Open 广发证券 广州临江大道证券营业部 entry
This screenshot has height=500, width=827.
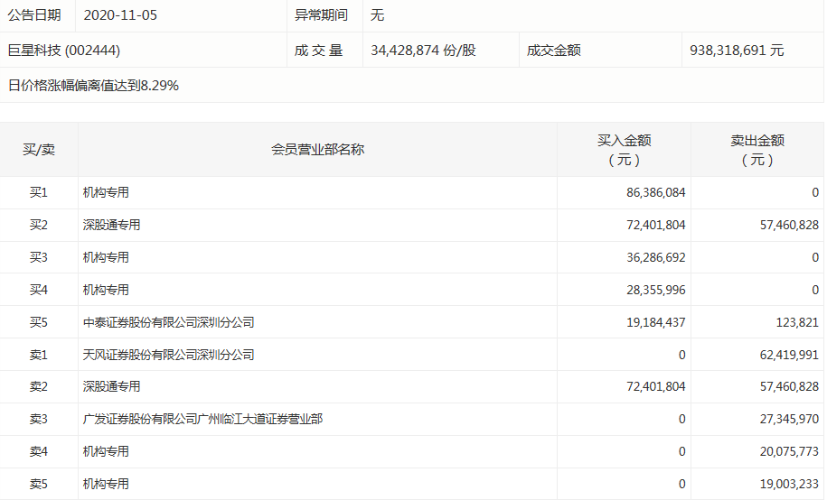tap(202, 419)
